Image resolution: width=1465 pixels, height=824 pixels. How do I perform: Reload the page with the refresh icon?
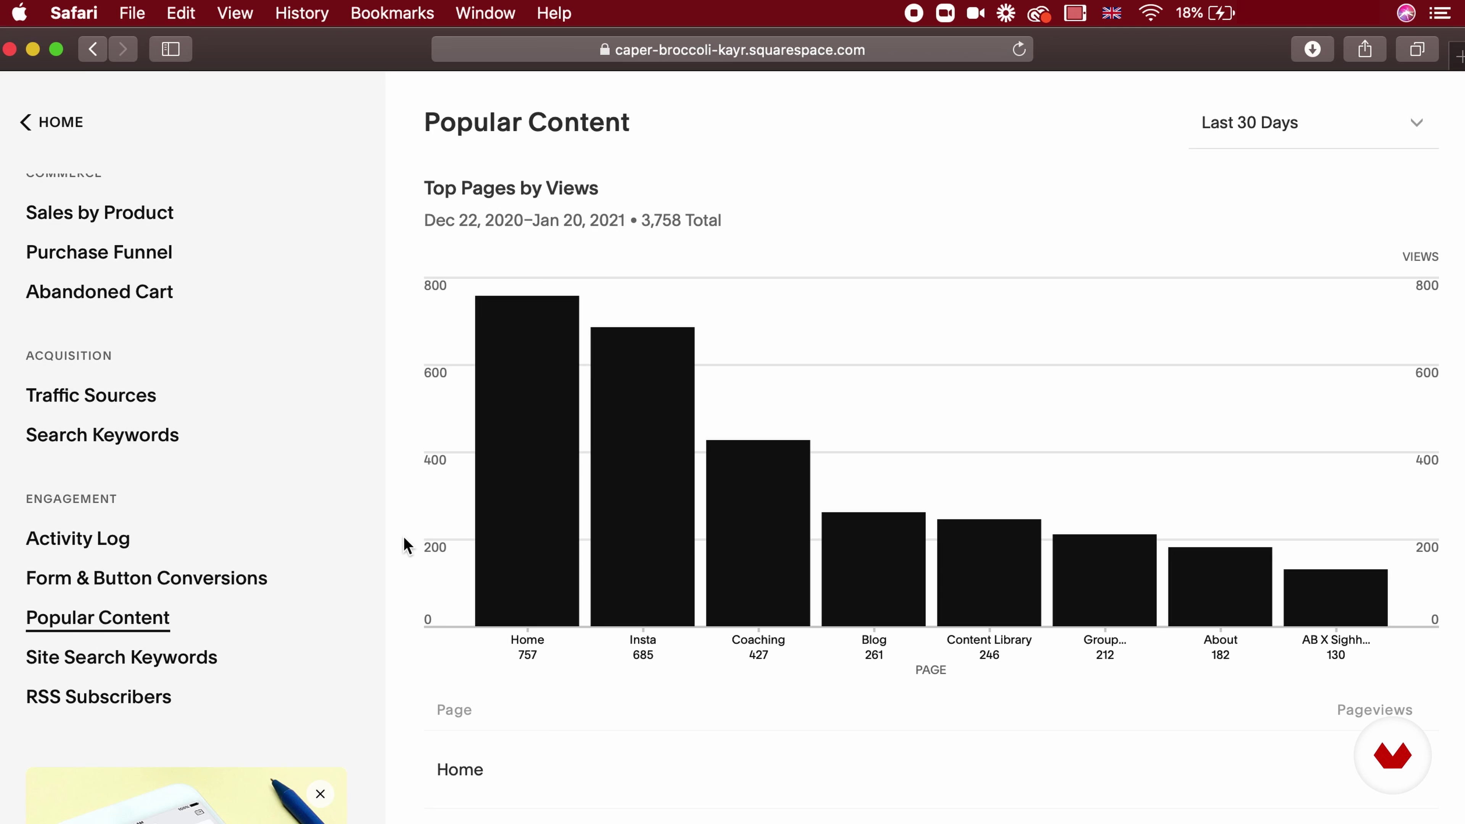(x=1019, y=50)
